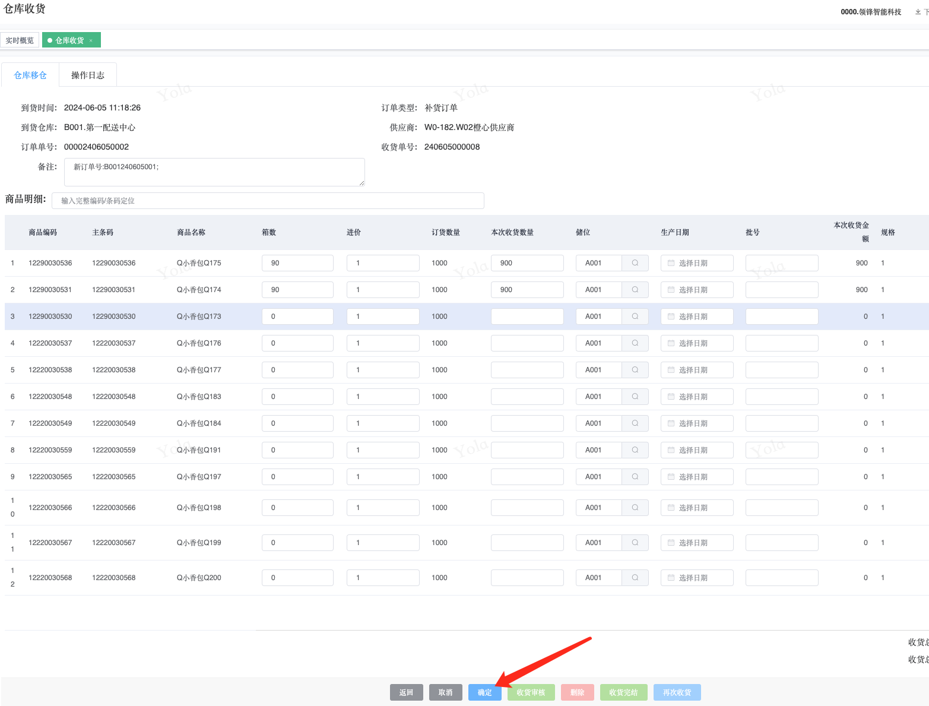Click the batch number field for Q小香包Q176
The width and height of the screenshot is (929, 706).
[x=781, y=343]
